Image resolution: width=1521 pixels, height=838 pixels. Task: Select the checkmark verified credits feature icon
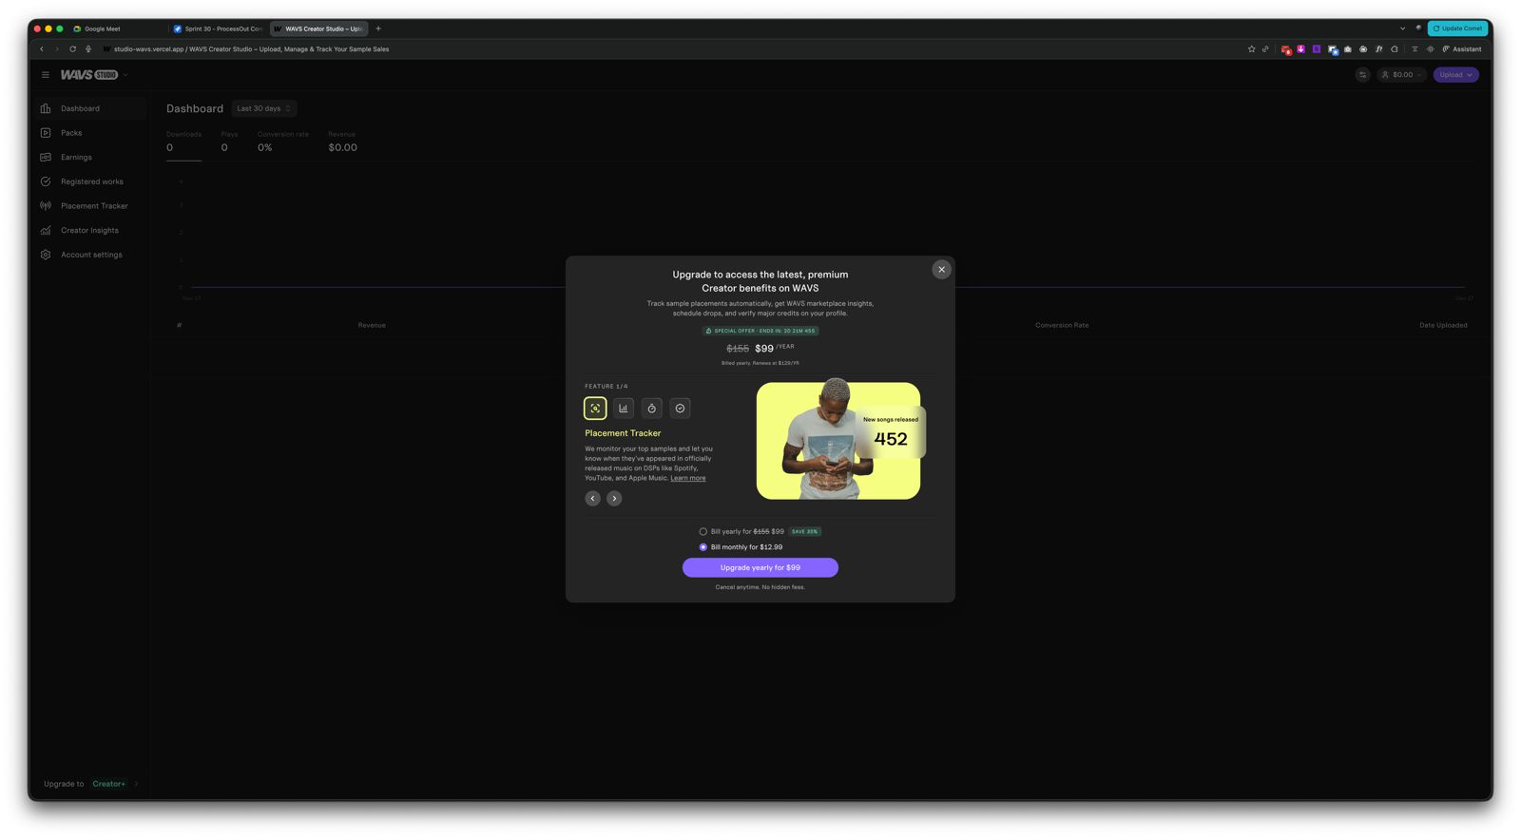click(680, 409)
